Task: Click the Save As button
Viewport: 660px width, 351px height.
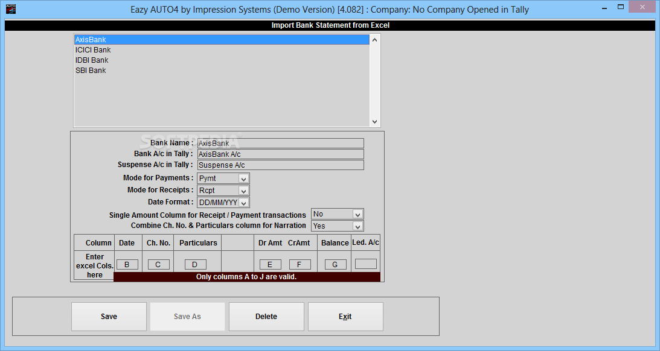Action: pyautogui.click(x=187, y=317)
